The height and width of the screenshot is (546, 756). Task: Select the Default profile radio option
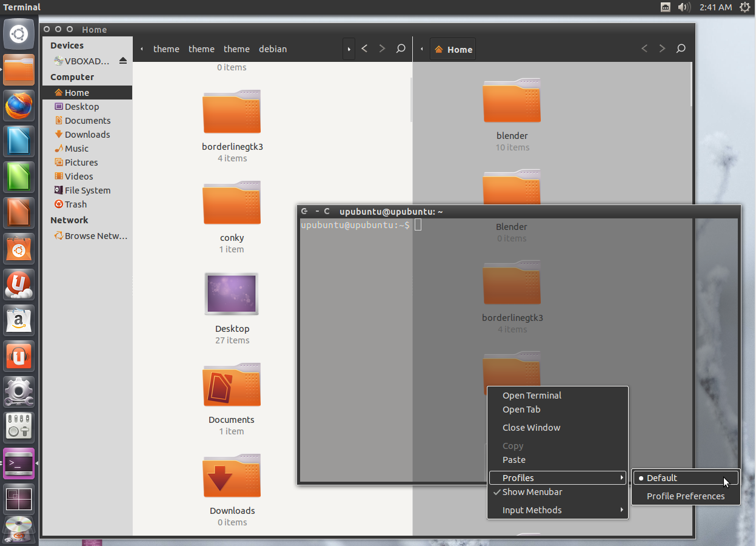click(x=686, y=478)
